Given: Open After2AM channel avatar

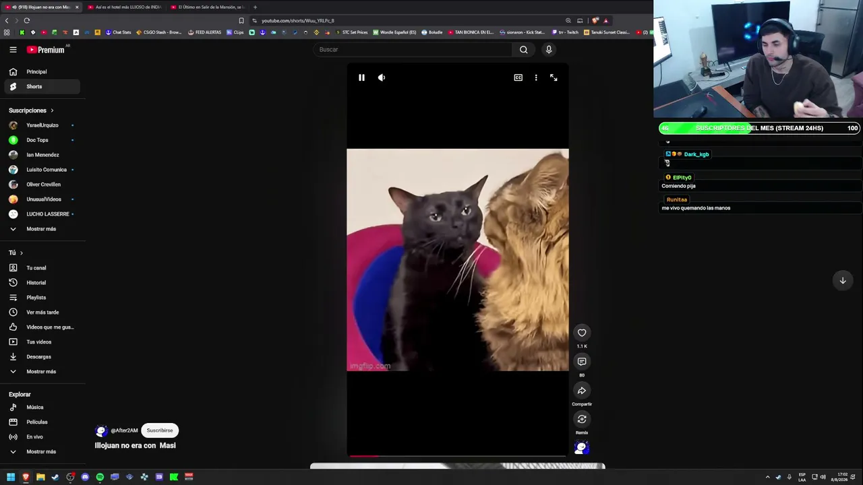Looking at the screenshot, I should tap(101, 430).
